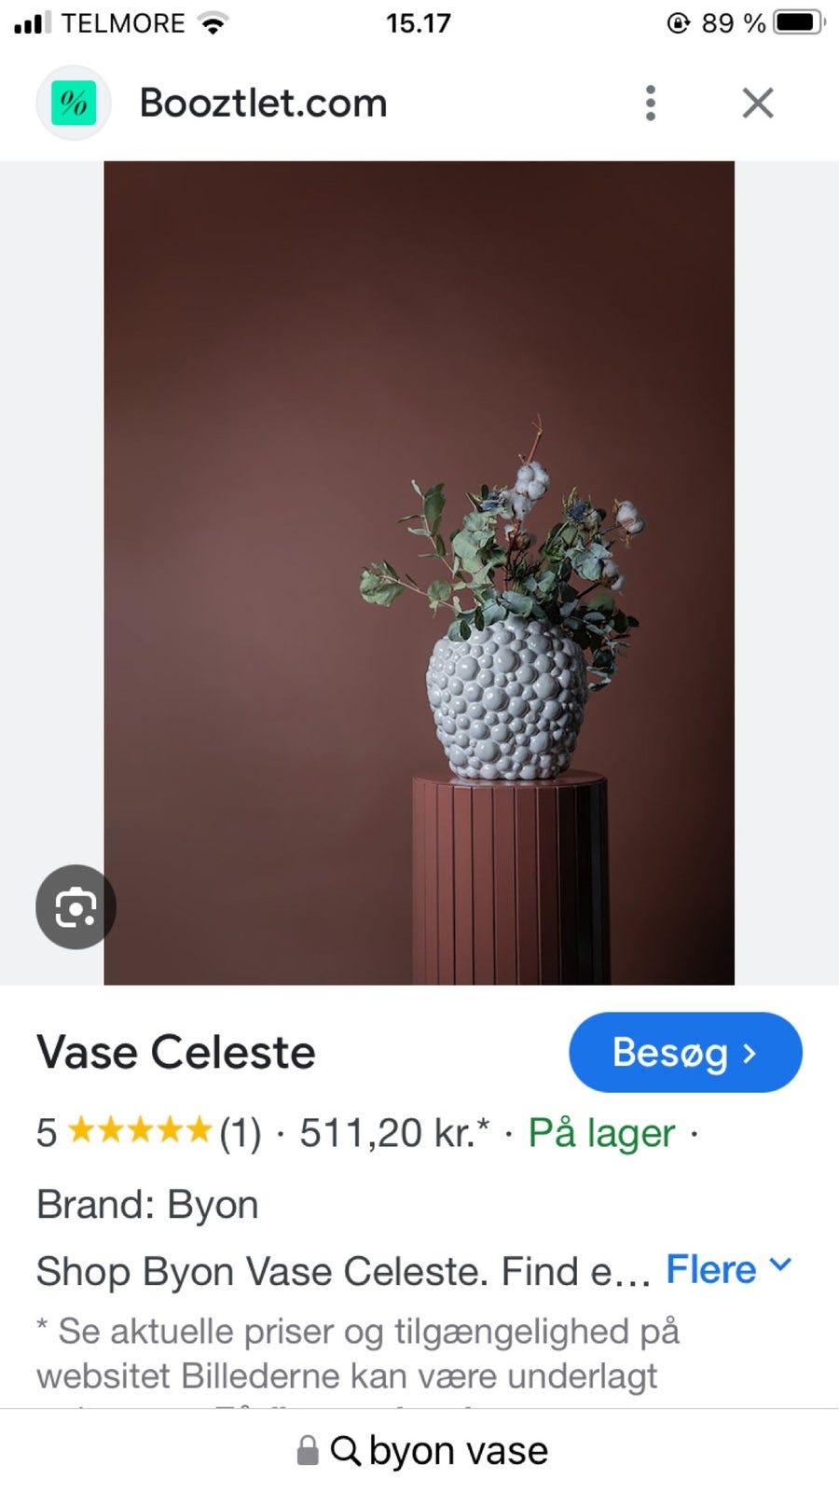Tap the padlock icon in the address bar

(308, 1450)
